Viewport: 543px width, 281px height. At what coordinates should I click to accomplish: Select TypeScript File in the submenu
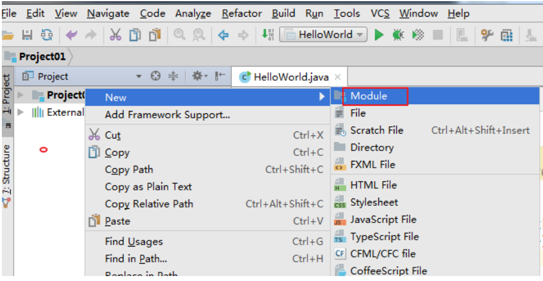[x=435, y=237]
